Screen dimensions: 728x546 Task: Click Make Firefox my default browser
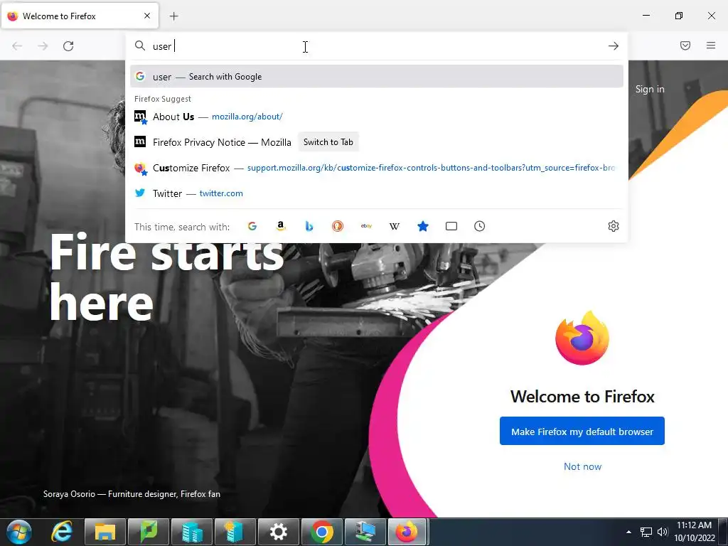click(x=582, y=432)
